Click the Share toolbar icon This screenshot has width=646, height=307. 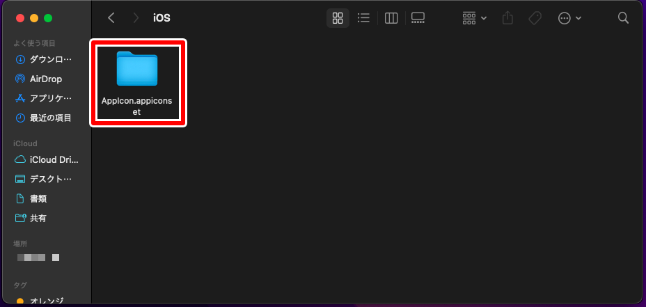click(x=507, y=18)
